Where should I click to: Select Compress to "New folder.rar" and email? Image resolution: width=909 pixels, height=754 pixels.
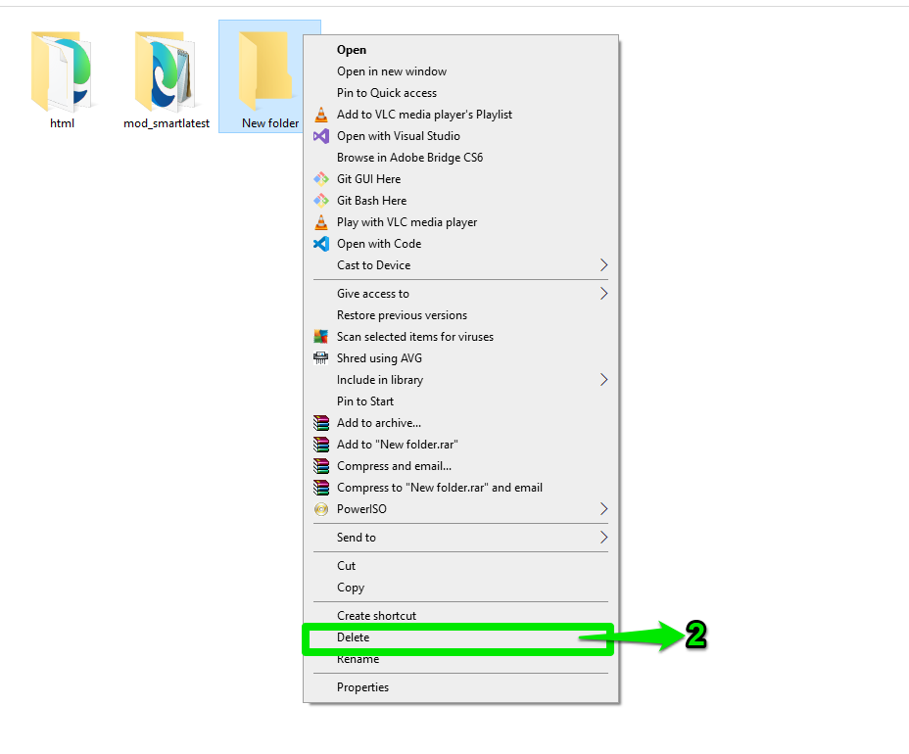coord(461,488)
